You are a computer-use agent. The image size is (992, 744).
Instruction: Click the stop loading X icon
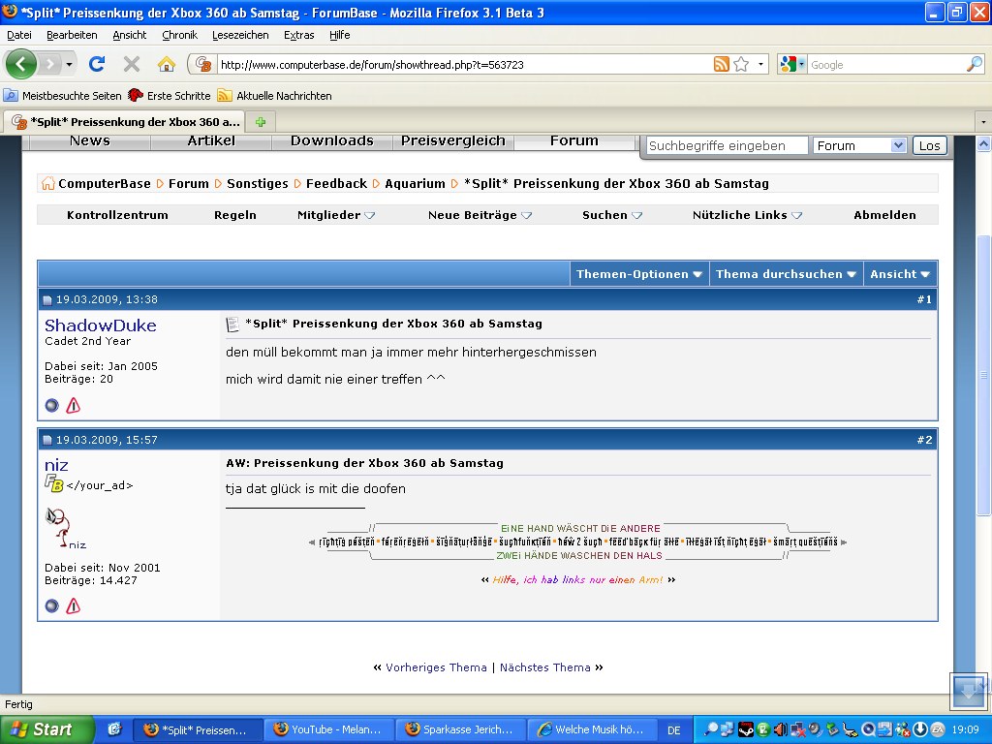[x=132, y=64]
